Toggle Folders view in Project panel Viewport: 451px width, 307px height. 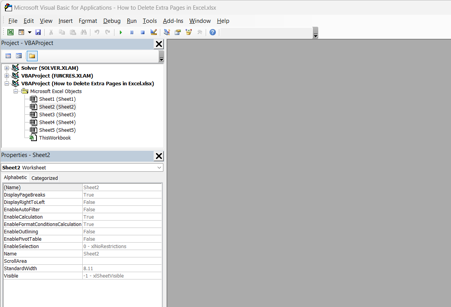coord(32,56)
